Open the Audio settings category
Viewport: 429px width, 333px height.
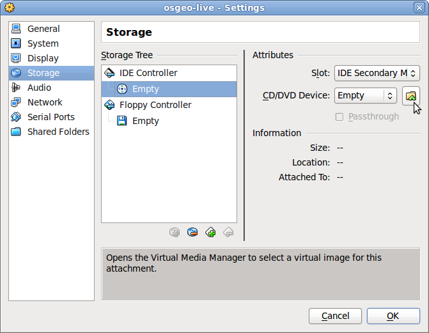pyautogui.click(x=39, y=88)
